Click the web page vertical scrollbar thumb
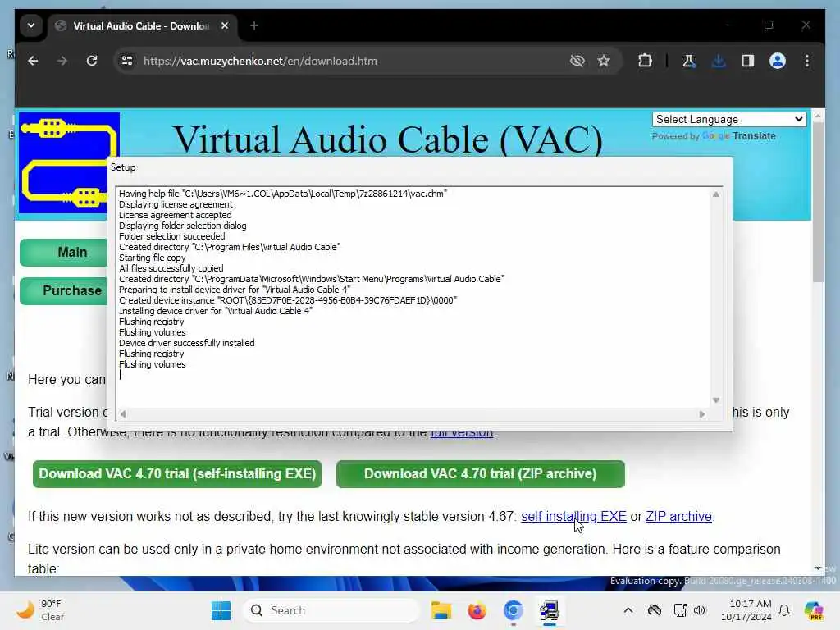Screen dimensions: 840x630 coord(818,203)
